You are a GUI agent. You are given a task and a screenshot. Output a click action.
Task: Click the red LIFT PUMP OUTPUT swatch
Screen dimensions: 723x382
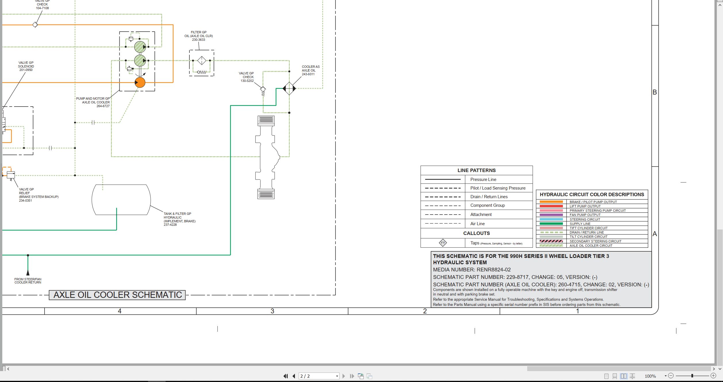[x=551, y=206]
